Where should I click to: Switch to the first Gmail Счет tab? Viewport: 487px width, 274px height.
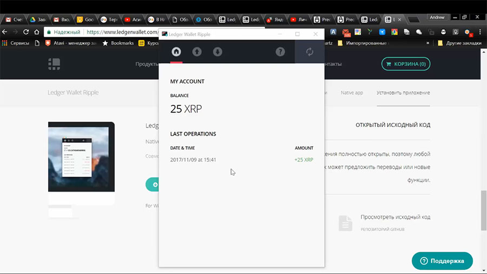pos(14,19)
